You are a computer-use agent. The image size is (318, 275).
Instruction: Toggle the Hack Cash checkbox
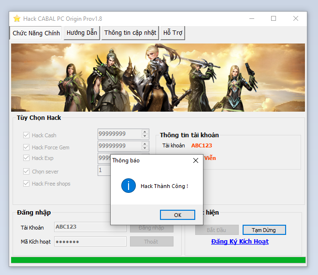click(x=26, y=135)
